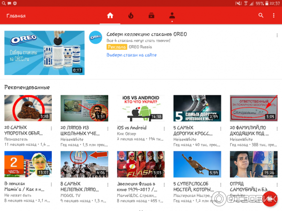Tap the search magnifier icon

click(261, 15)
